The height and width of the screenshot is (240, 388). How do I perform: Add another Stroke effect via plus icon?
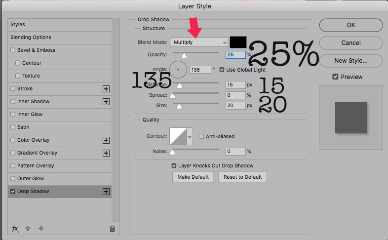106,89
